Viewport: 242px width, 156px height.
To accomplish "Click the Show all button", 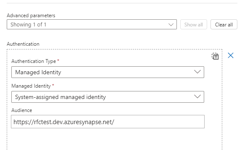I will click(194, 24).
